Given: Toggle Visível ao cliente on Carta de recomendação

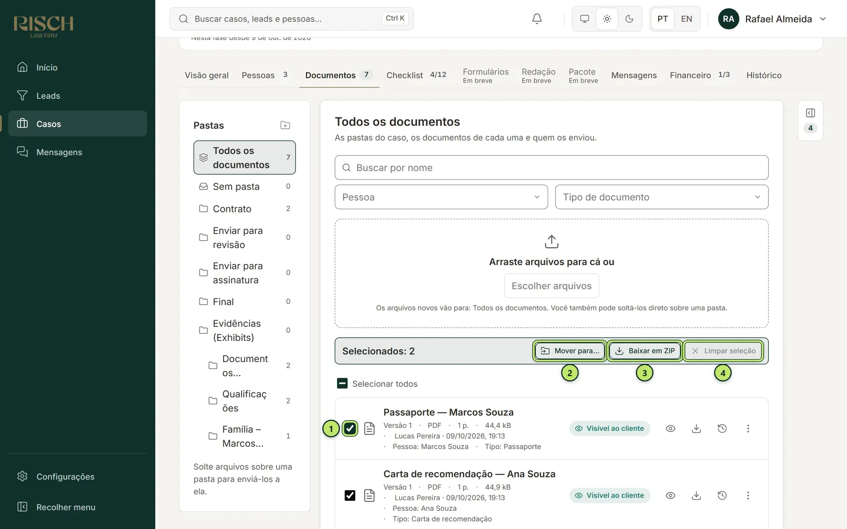Looking at the screenshot, I should point(609,495).
